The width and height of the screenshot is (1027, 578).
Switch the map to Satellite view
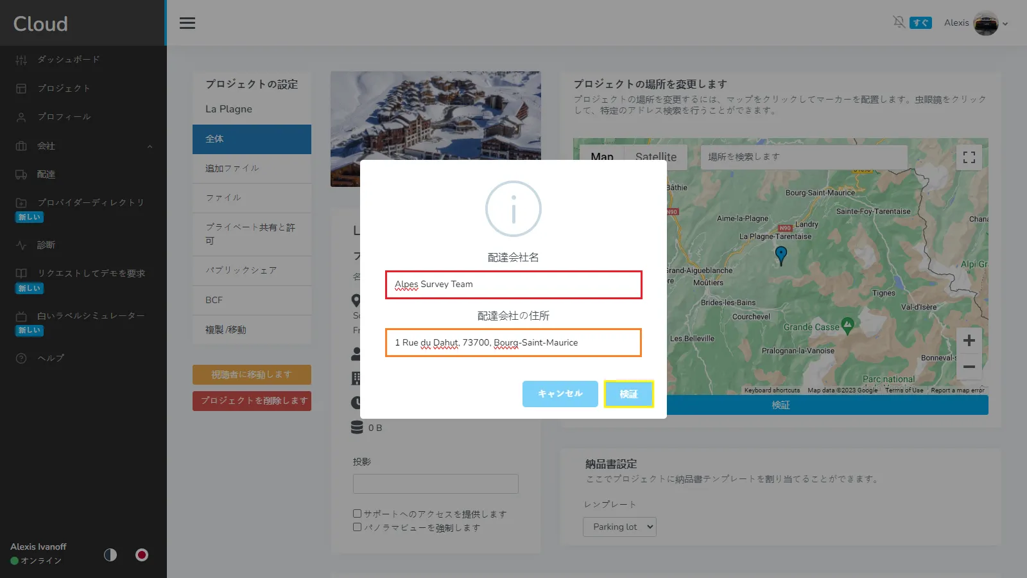[655, 157]
